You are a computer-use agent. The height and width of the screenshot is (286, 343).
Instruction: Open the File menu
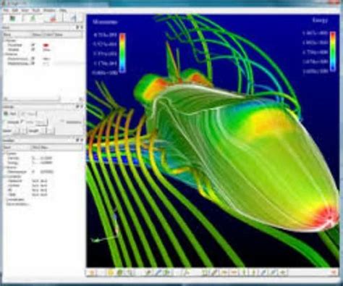point(6,11)
